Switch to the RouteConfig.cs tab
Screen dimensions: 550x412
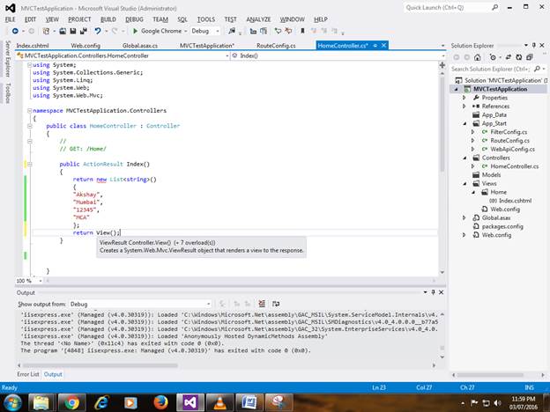276,46
